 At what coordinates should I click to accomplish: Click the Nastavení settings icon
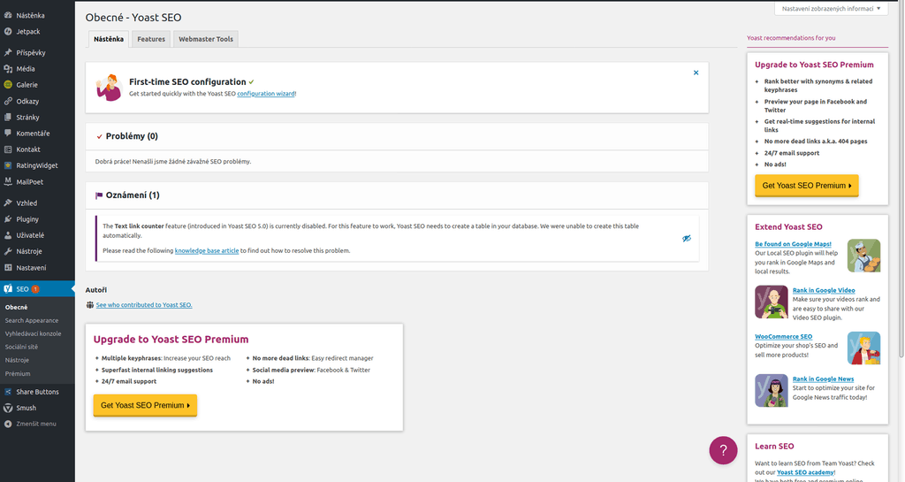tap(8, 268)
